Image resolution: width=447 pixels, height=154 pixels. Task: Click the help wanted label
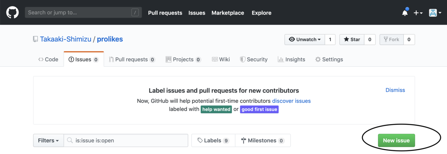[216, 109]
